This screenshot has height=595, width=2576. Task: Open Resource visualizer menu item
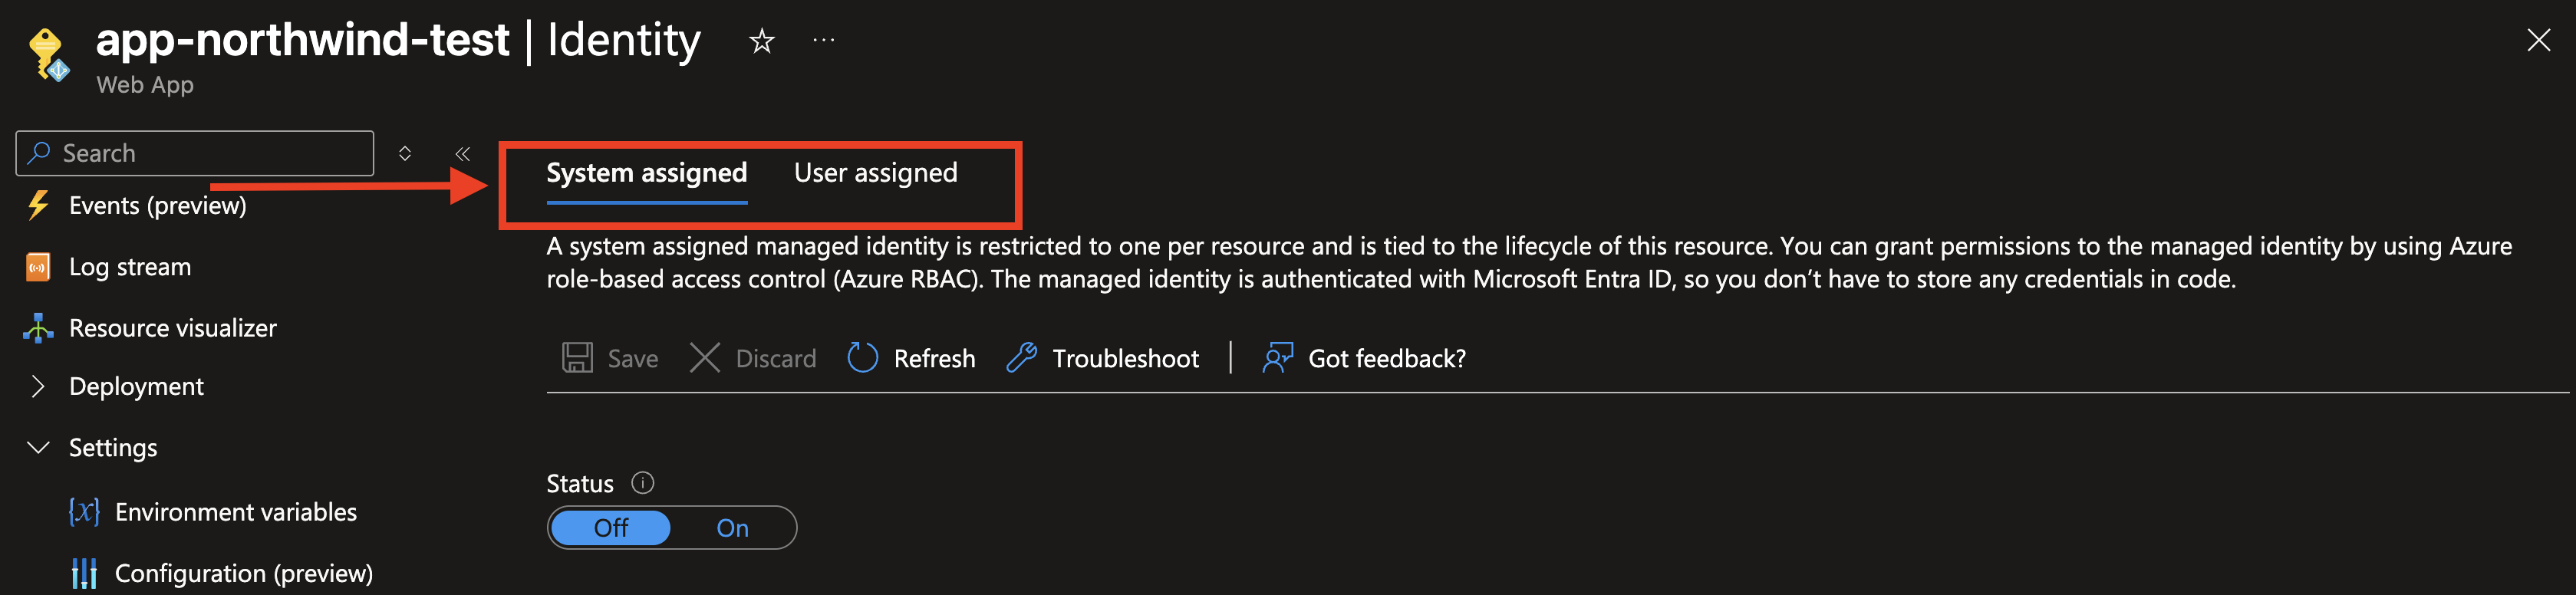[x=173, y=328]
